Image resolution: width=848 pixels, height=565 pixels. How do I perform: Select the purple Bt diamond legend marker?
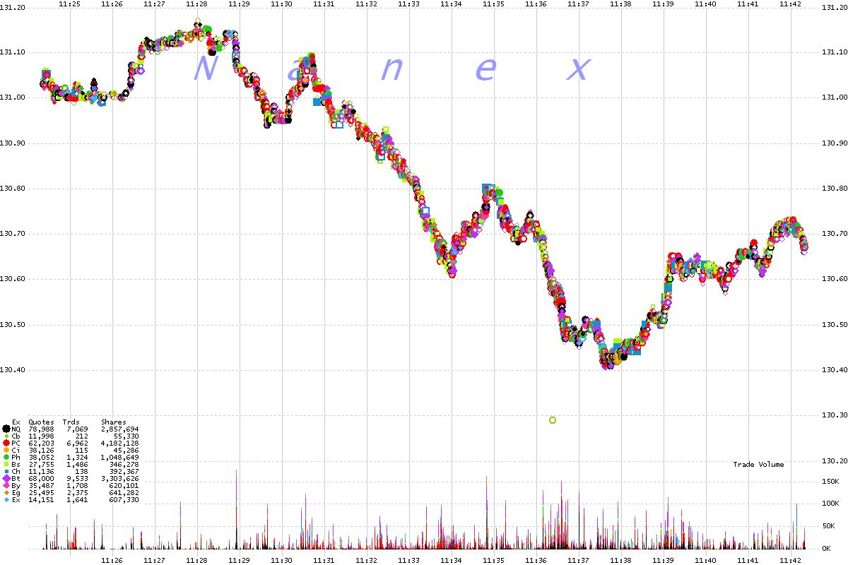tap(6, 479)
